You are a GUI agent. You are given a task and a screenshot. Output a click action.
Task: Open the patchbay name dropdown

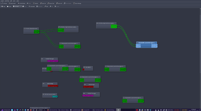17,6
